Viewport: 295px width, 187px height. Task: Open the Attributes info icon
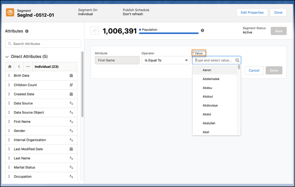click(27, 31)
